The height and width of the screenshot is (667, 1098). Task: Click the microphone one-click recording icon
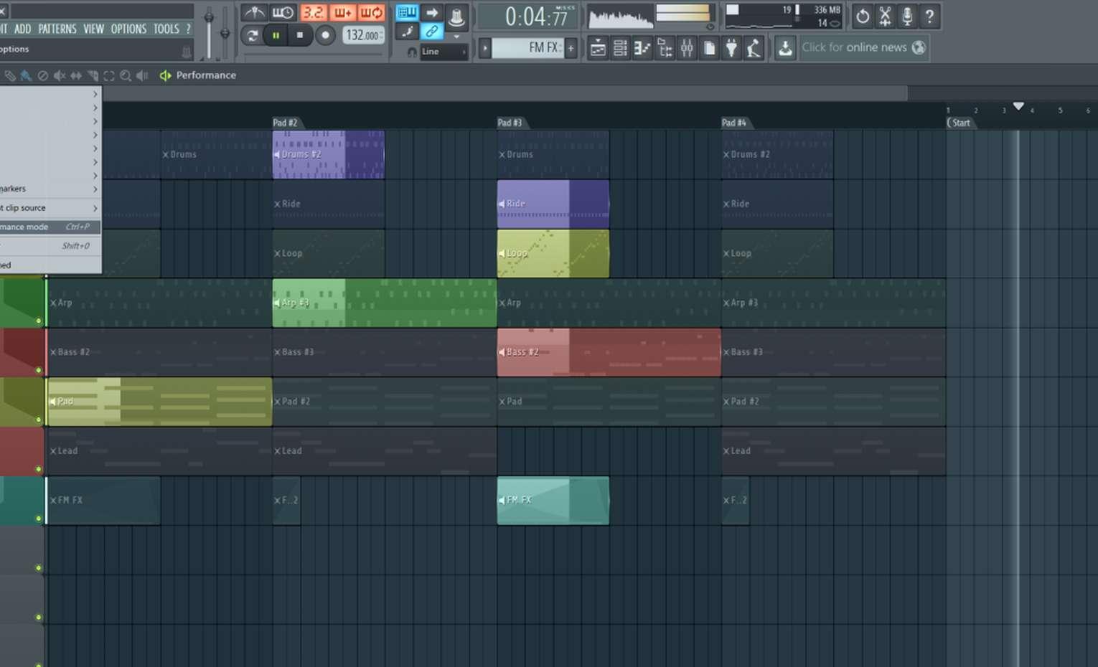point(907,16)
